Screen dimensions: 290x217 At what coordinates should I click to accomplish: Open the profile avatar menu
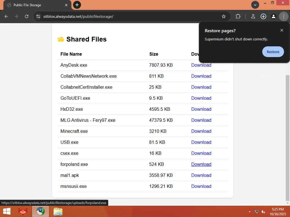[274, 16]
